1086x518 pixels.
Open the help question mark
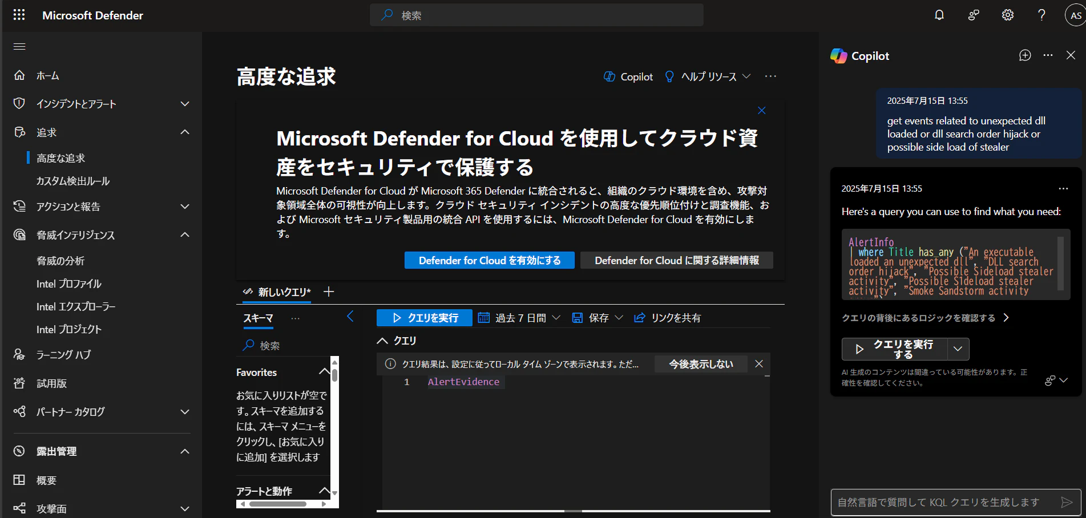[1041, 15]
